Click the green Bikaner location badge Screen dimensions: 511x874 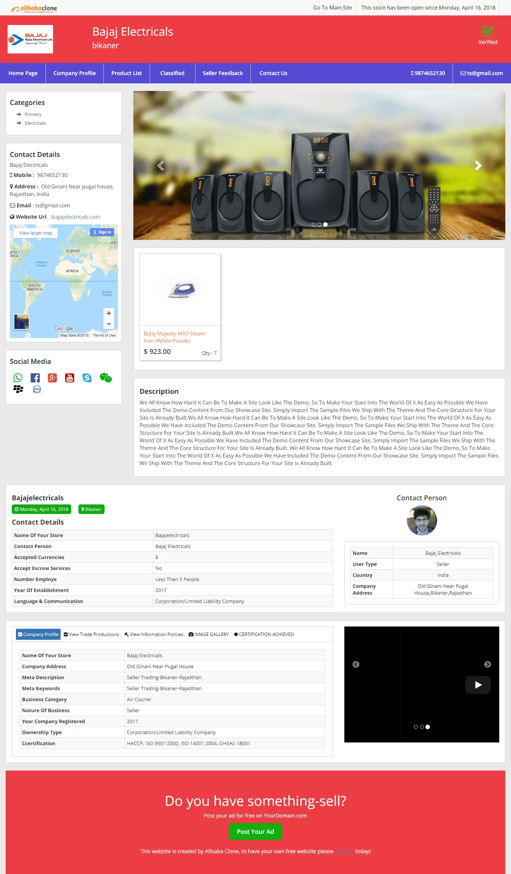[91, 509]
